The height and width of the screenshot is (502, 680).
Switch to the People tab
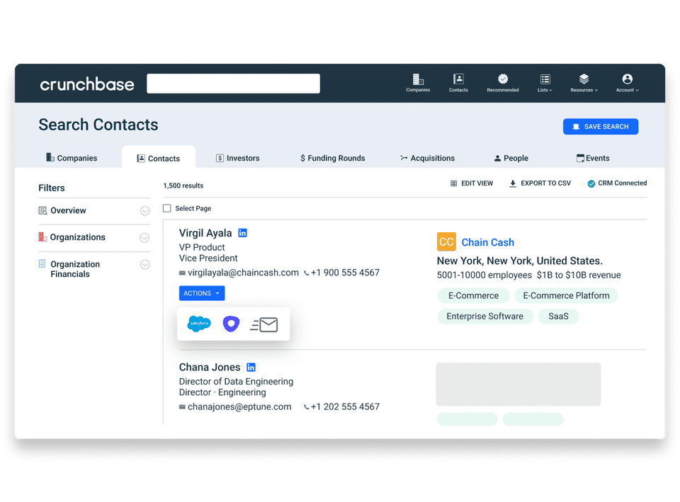click(x=511, y=158)
